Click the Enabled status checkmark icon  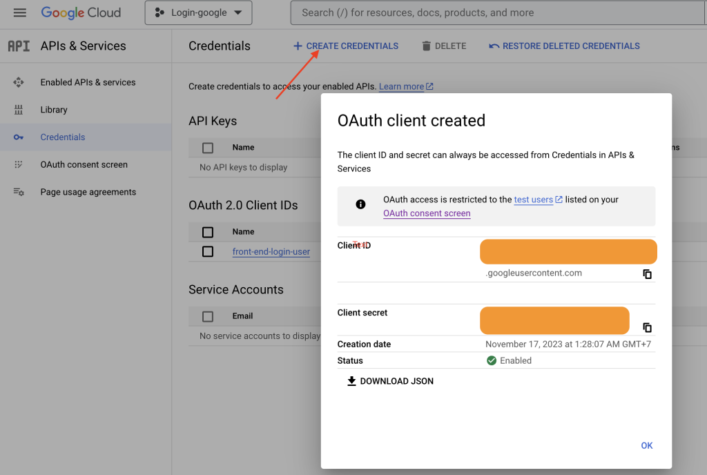[492, 360]
